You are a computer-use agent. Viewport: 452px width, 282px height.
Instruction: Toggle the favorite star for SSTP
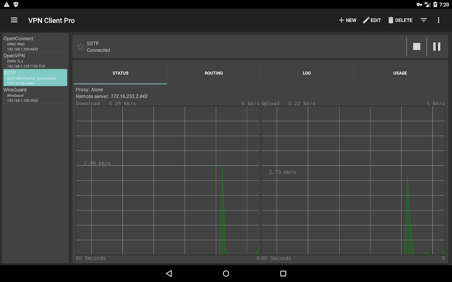tap(80, 47)
